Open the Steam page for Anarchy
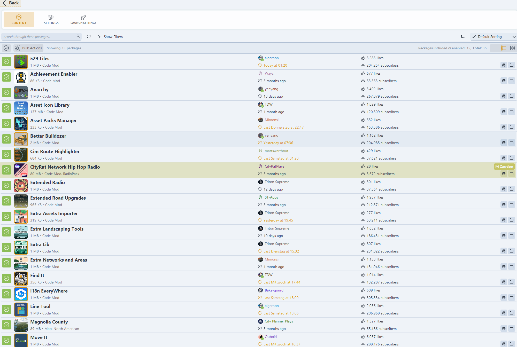 (504, 96)
